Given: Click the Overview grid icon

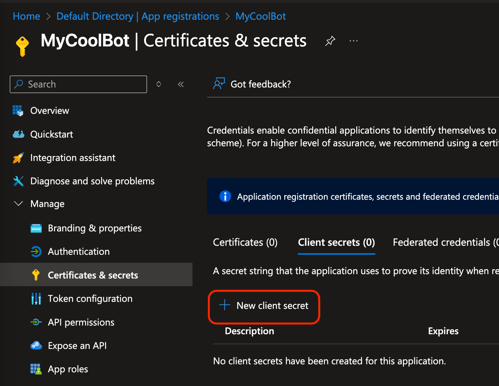Looking at the screenshot, I should (x=18, y=111).
